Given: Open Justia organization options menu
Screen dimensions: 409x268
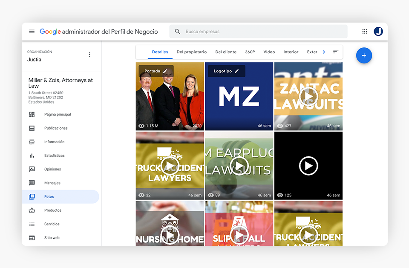Looking at the screenshot, I should click(89, 55).
